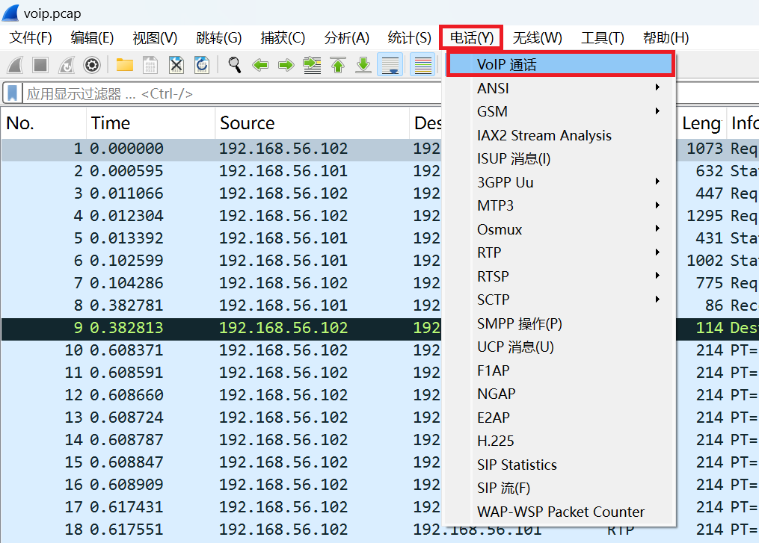Choose UCP 消息(U) entry
759x543 pixels.
[x=560, y=347]
